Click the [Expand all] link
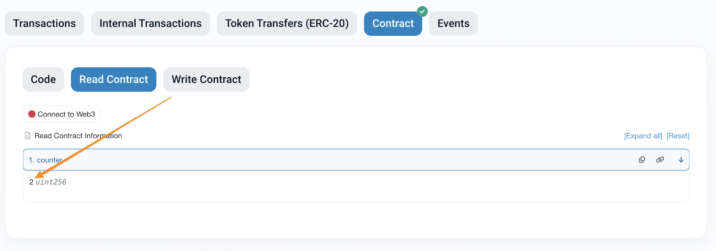716x251 pixels. coord(643,136)
